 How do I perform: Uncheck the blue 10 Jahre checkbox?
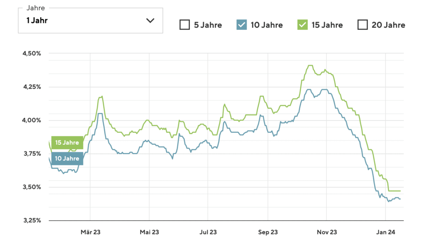pyautogui.click(x=241, y=25)
